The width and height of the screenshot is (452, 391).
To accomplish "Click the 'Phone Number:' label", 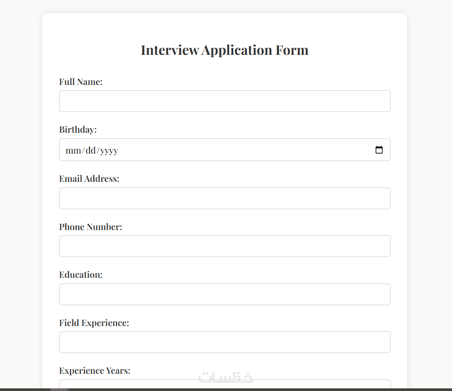I will (x=91, y=227).
